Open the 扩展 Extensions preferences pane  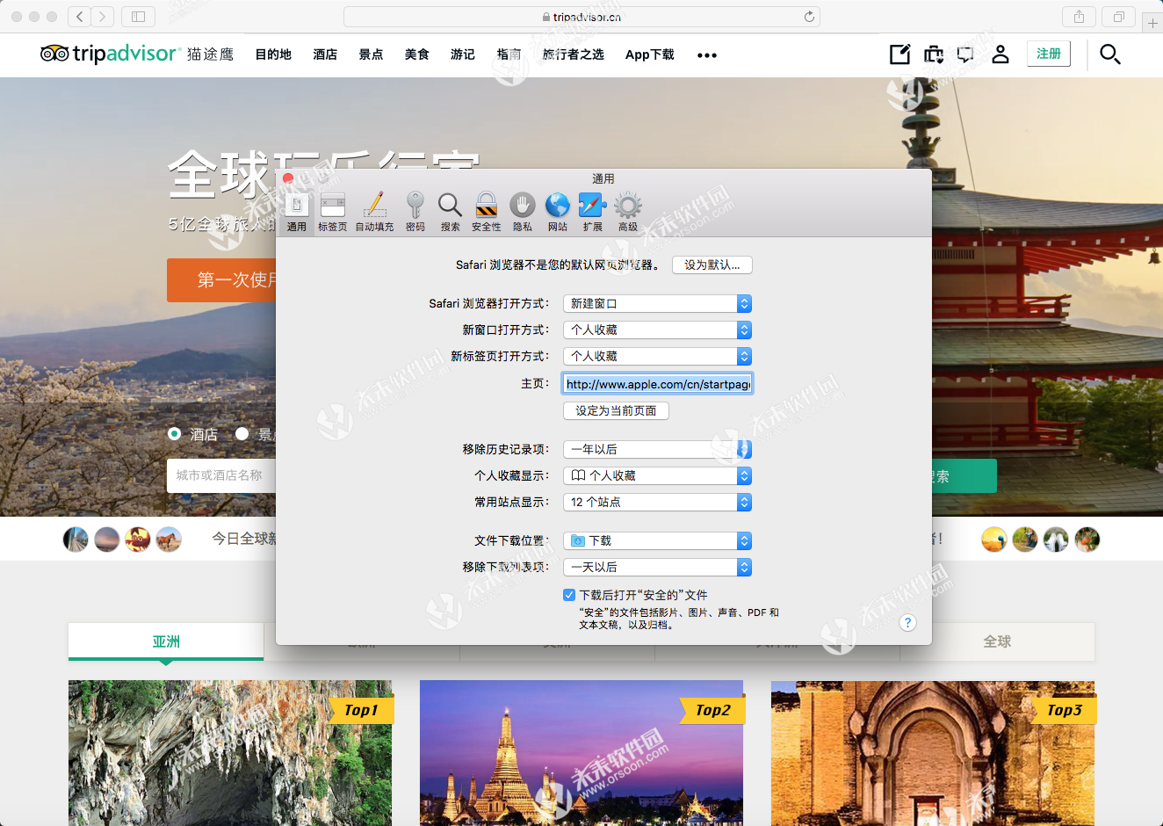click(x=593, y=213)
